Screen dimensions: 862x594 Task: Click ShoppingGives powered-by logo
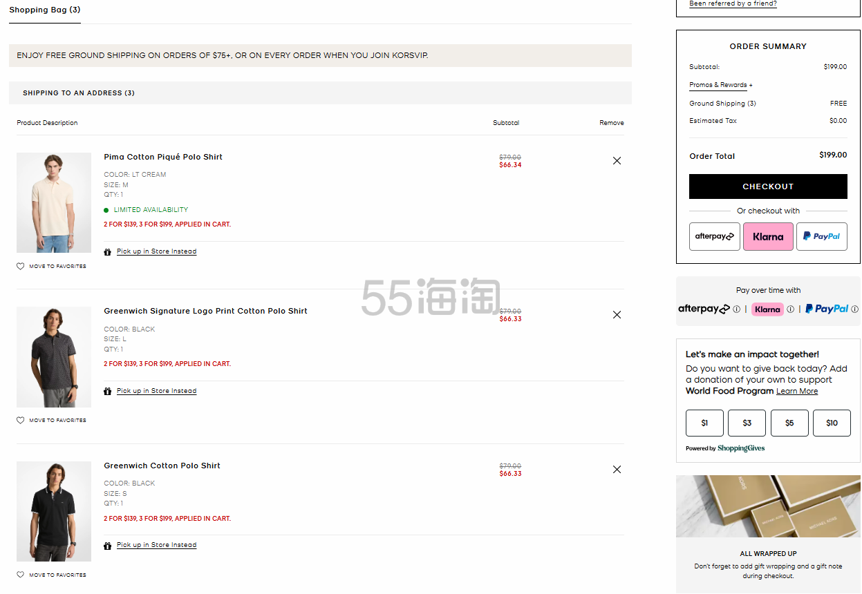[741, 448]
